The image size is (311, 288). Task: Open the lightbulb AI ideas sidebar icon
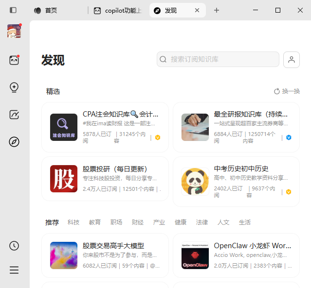tap(14, 87)
